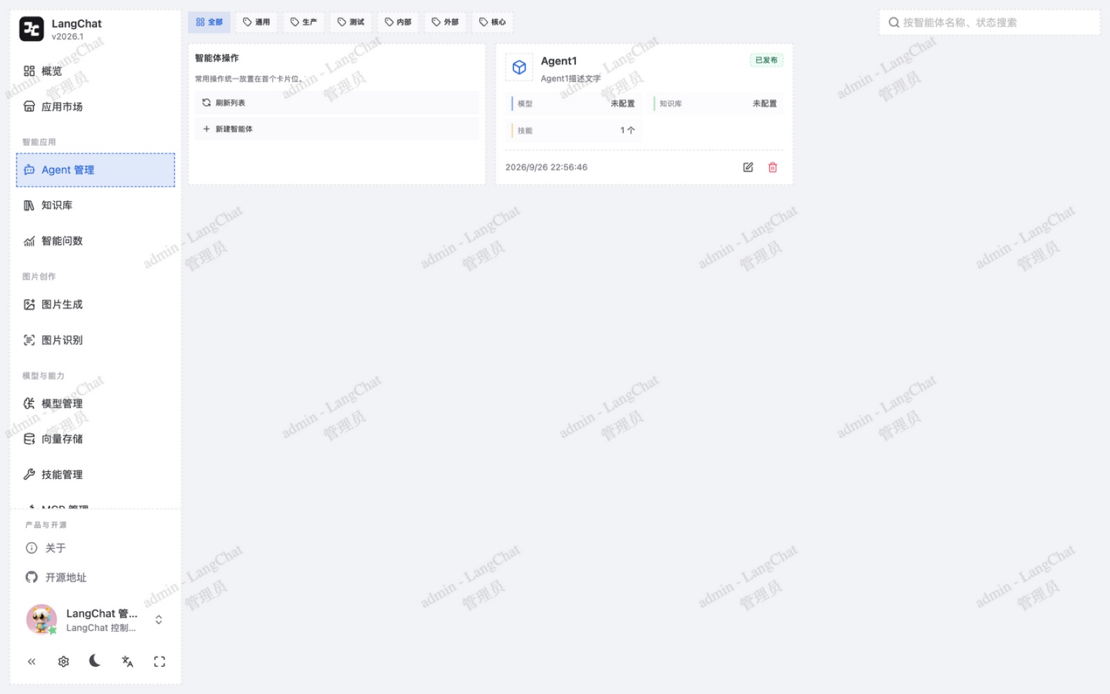Click the Agent1 cube icon
This screenshot has height=694, width=1110.
(519, 67)
